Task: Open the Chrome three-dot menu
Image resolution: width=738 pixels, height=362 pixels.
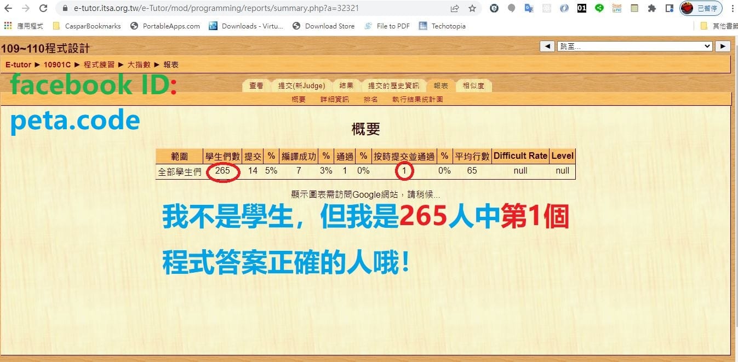Action: [733, 9]
